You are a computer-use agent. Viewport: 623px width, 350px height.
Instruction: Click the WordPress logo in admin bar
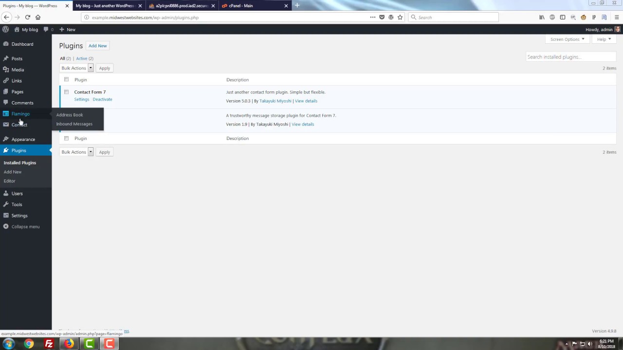pos(5,29)
